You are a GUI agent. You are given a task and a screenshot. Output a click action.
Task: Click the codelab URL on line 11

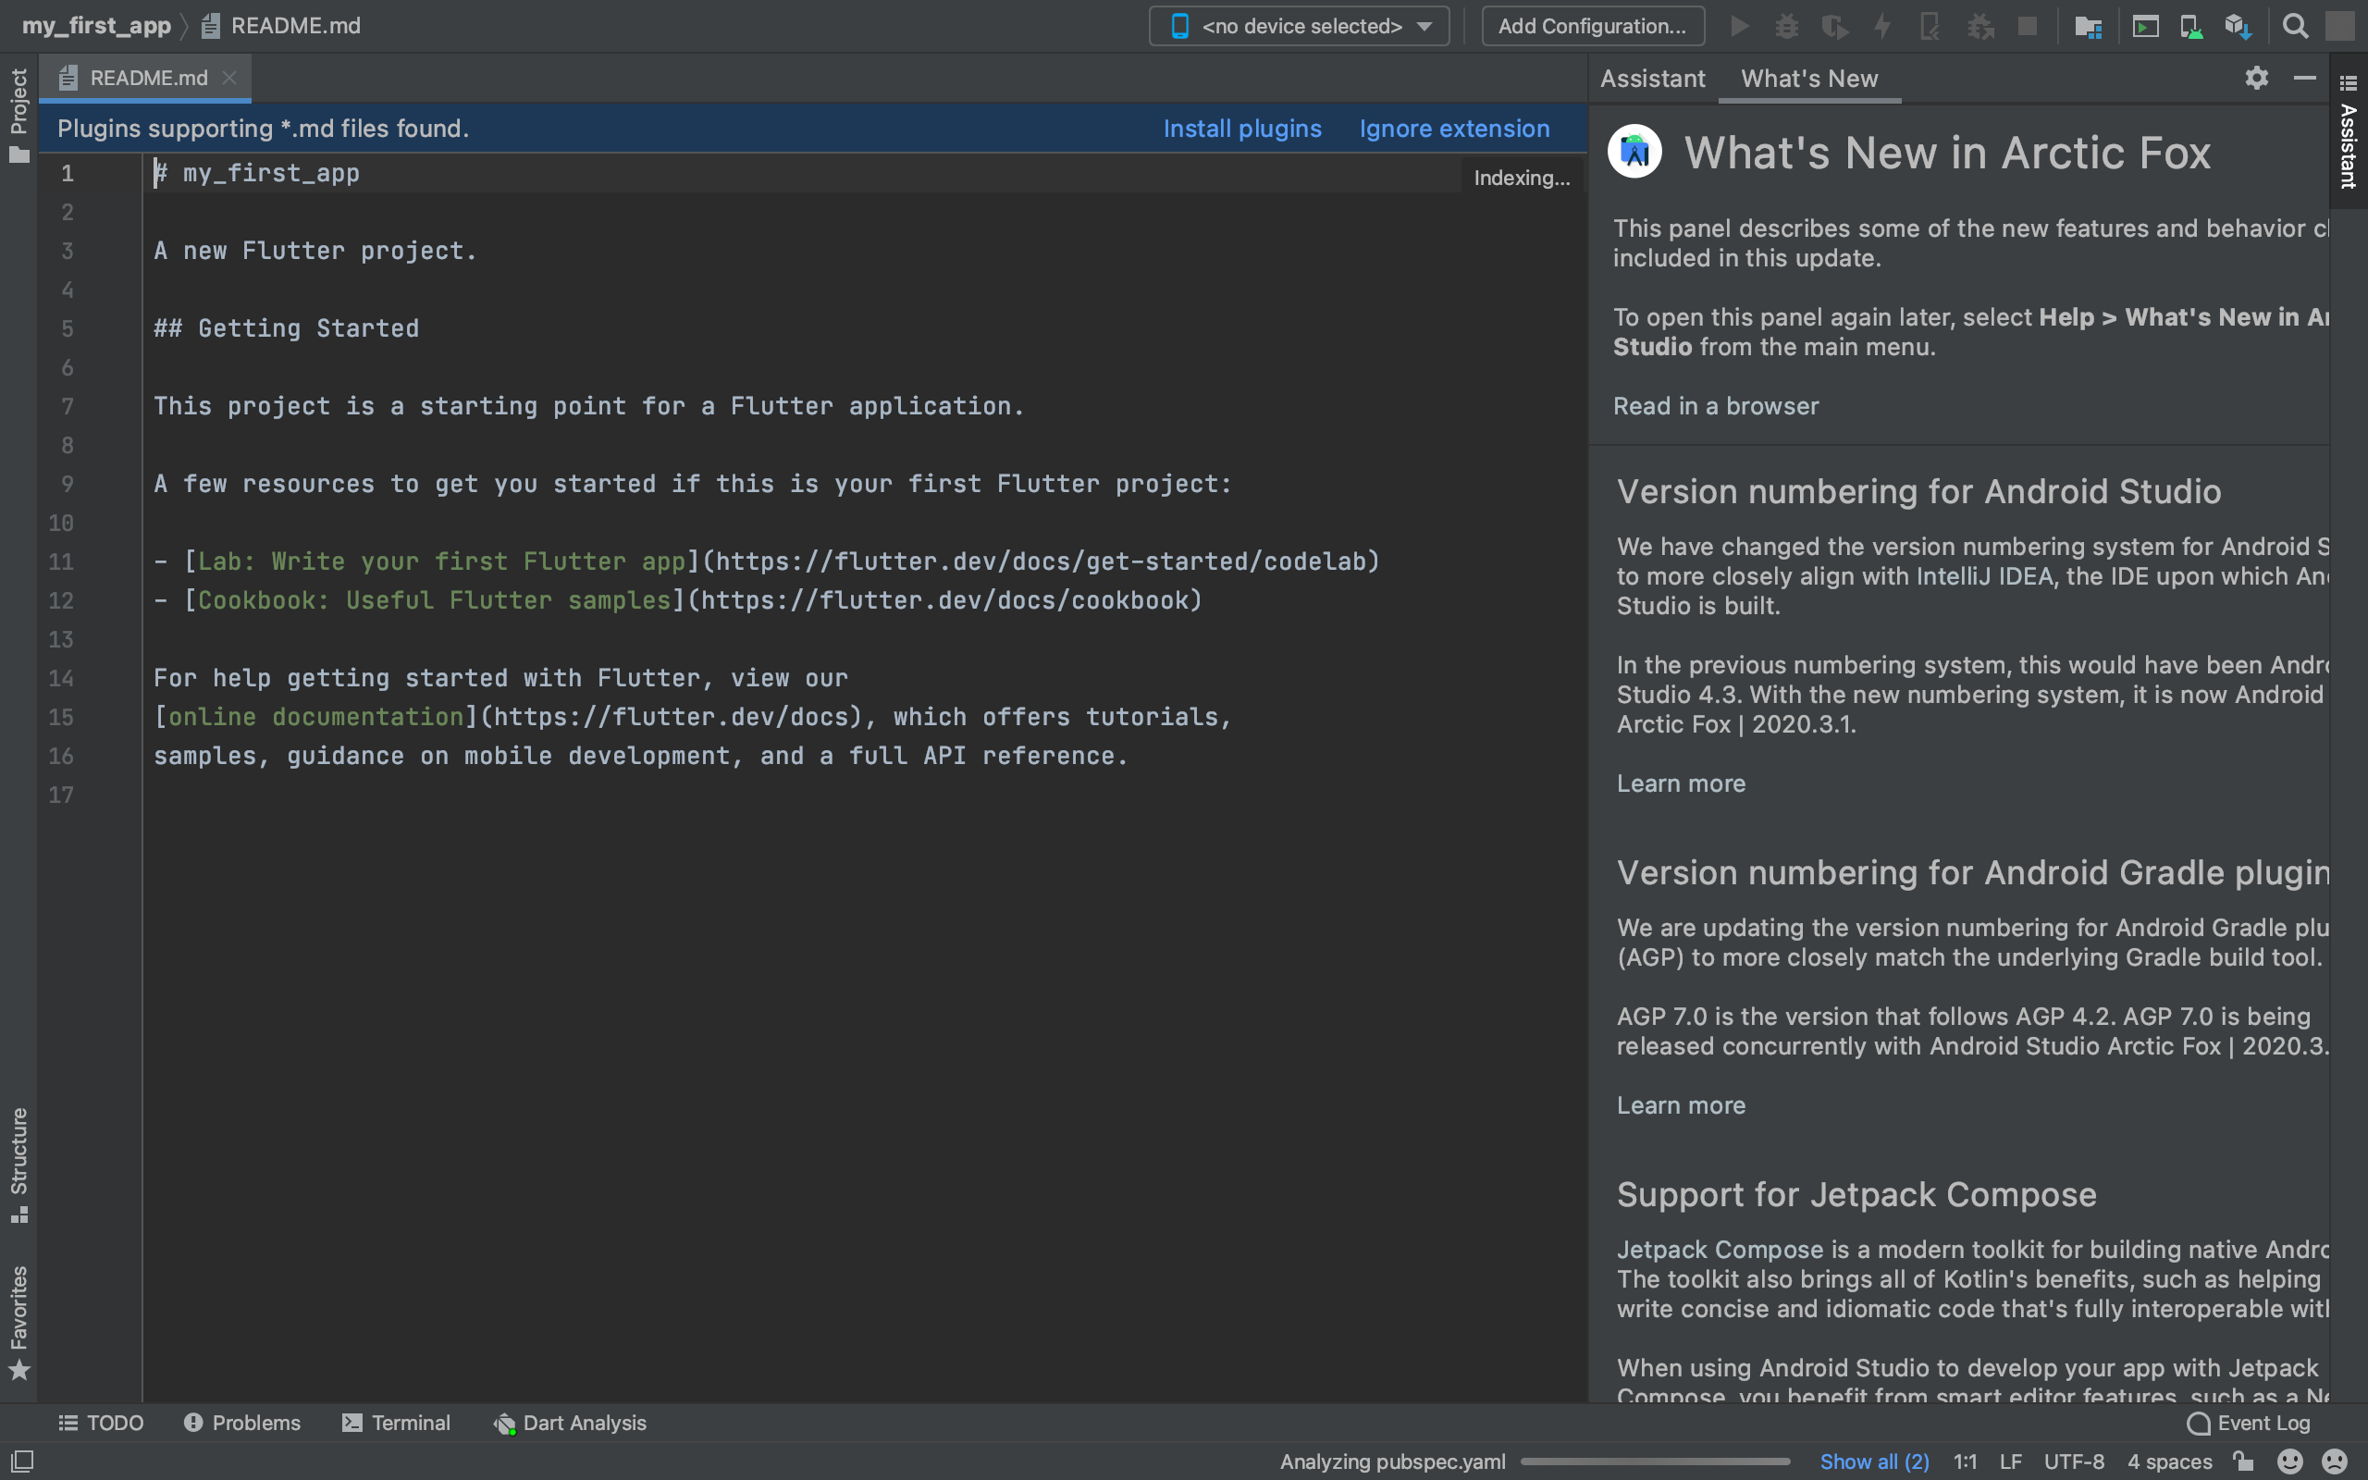(x=1042, y=561)
